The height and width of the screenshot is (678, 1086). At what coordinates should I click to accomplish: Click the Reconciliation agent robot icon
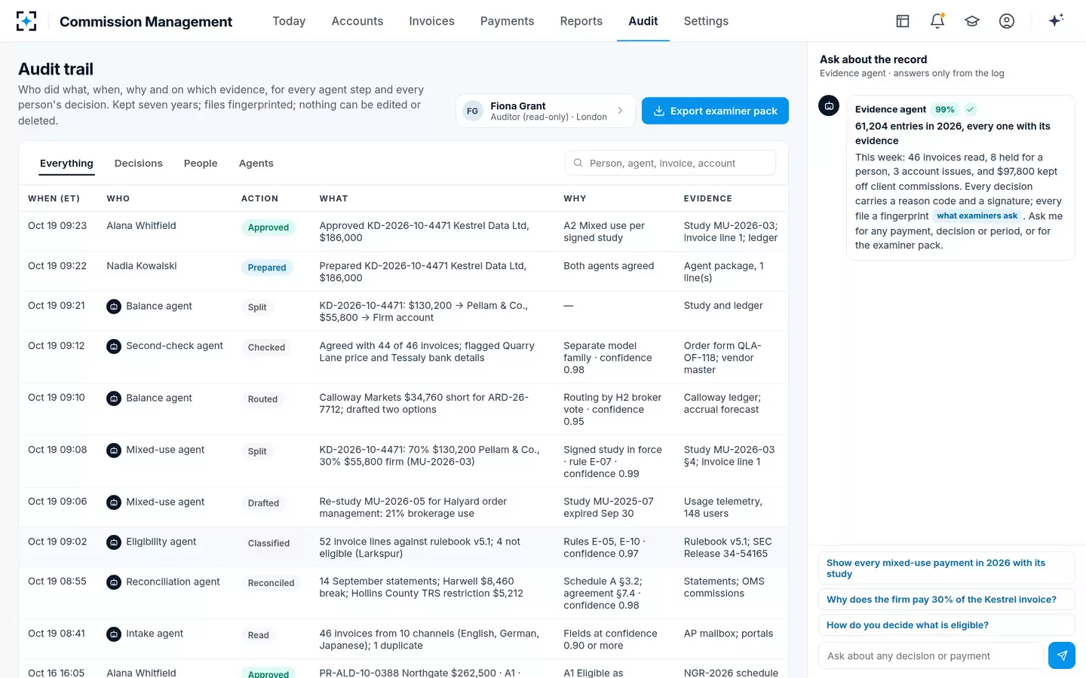(x=114, y=582)
